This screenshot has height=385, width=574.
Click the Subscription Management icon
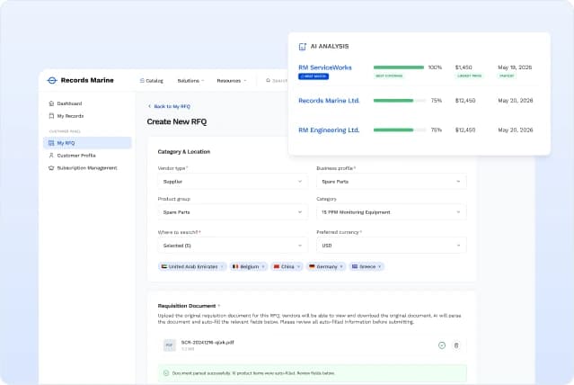coord(51,168)
